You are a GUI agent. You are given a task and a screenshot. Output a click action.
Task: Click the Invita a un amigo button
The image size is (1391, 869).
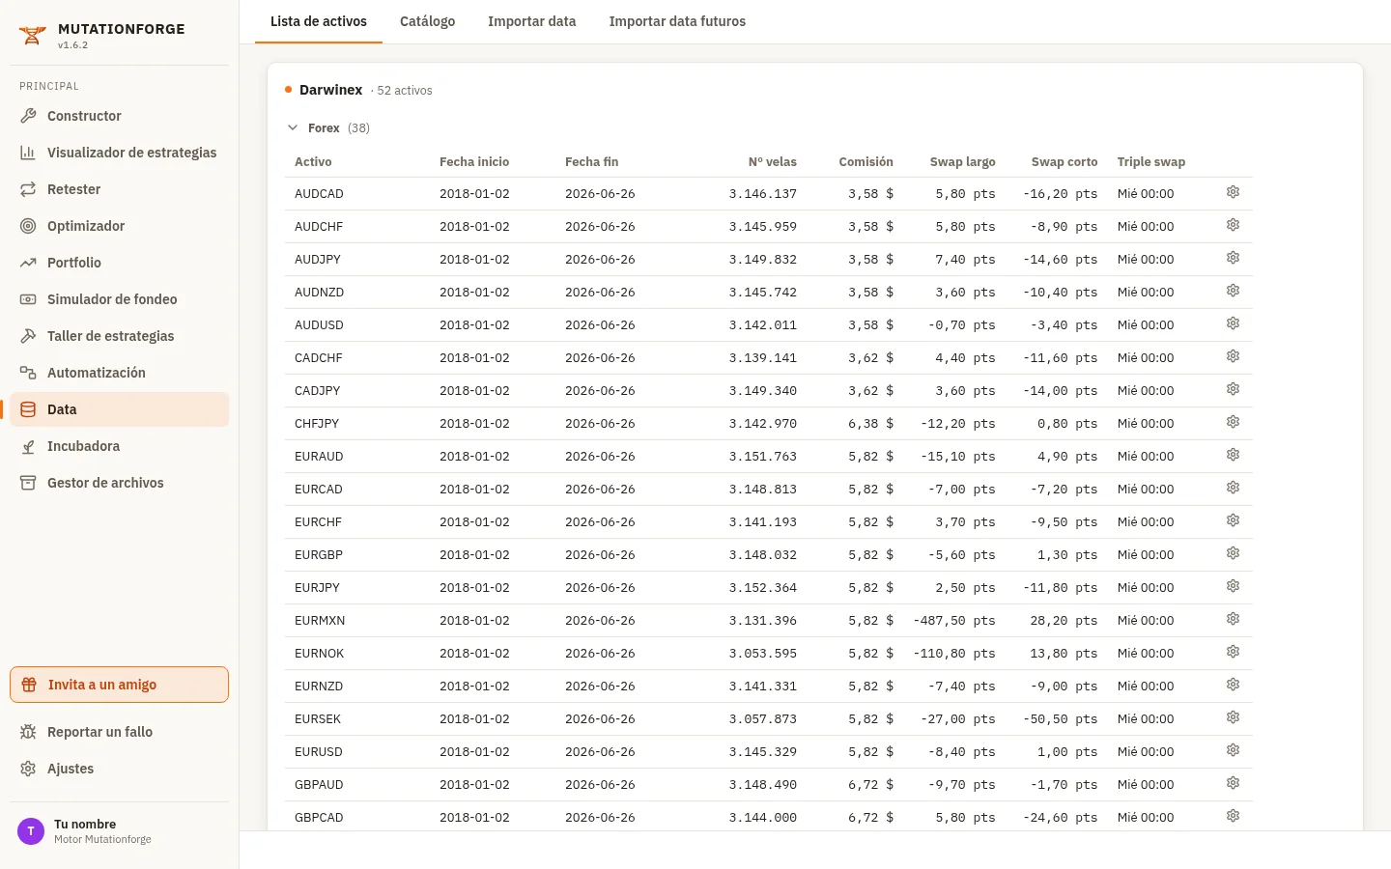(119, 685)
